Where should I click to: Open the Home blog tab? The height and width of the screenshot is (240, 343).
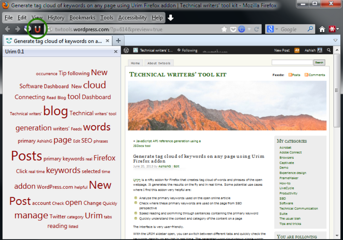click(135, 63)
